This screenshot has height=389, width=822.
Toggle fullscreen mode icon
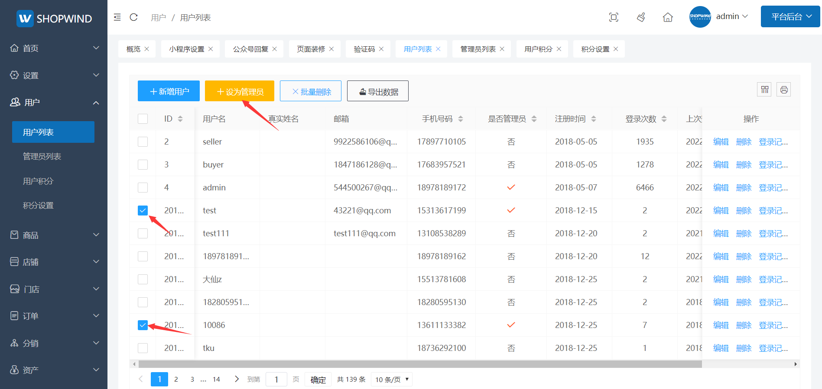[x=614, y=17]
